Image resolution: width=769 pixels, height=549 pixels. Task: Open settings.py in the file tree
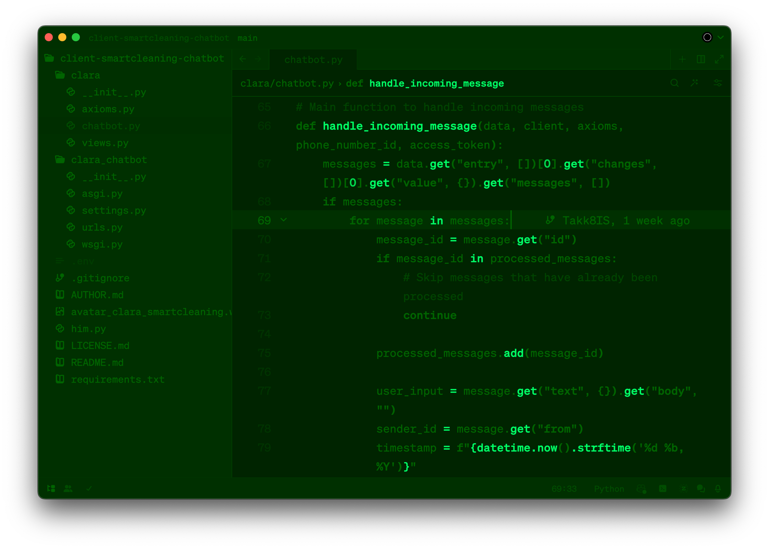[114, 211]
